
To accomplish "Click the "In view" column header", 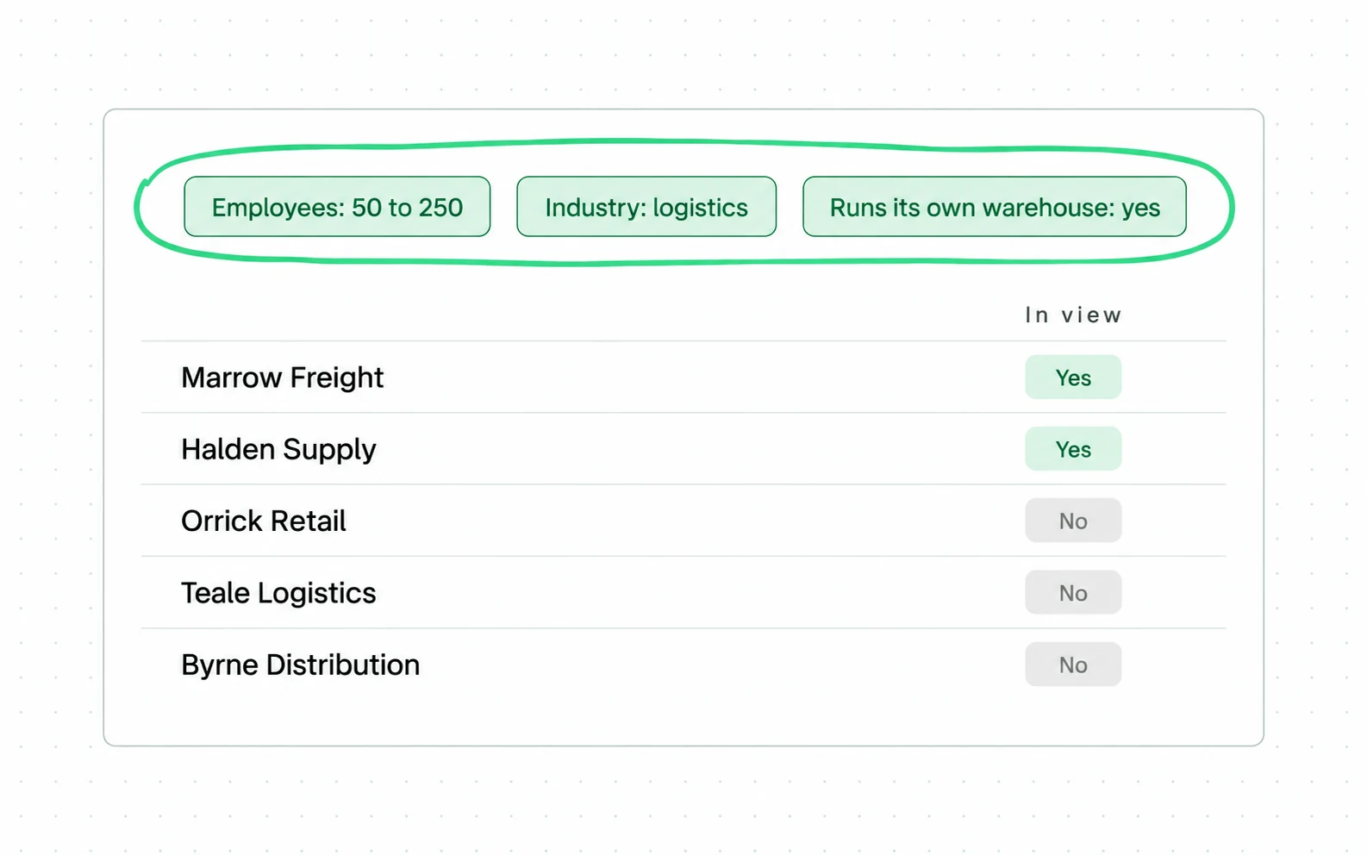I will pyautogui.click(x=1073, y=315).
